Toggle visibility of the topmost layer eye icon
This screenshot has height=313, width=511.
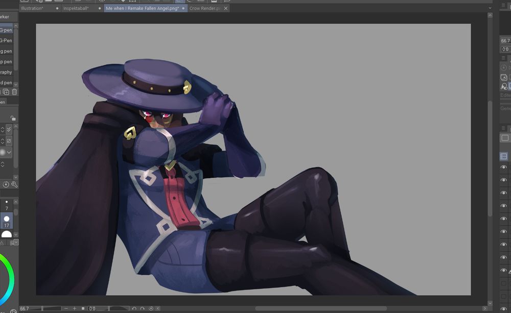click(503, 167)
